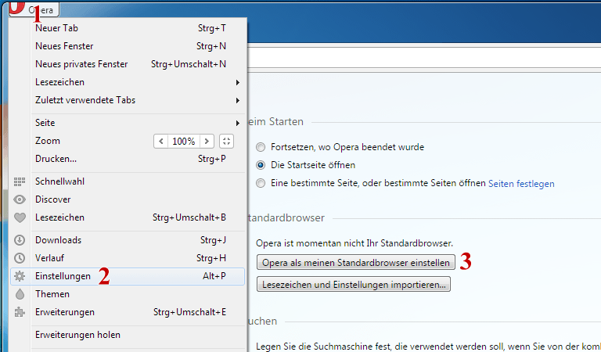Expand the Seite submenu arrow
Image resolution: width=601 pixels, height=352 pixels.
click(238, 123)
